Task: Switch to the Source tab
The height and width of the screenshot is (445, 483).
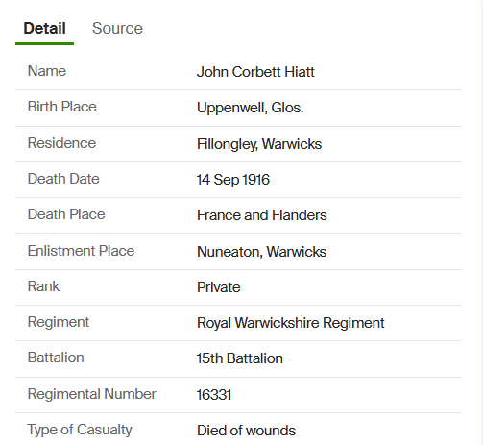Action: pos(117,28)
